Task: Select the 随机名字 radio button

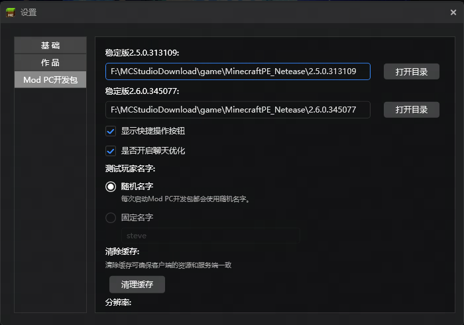Action: pyautogui.click(x=111, y=187)
